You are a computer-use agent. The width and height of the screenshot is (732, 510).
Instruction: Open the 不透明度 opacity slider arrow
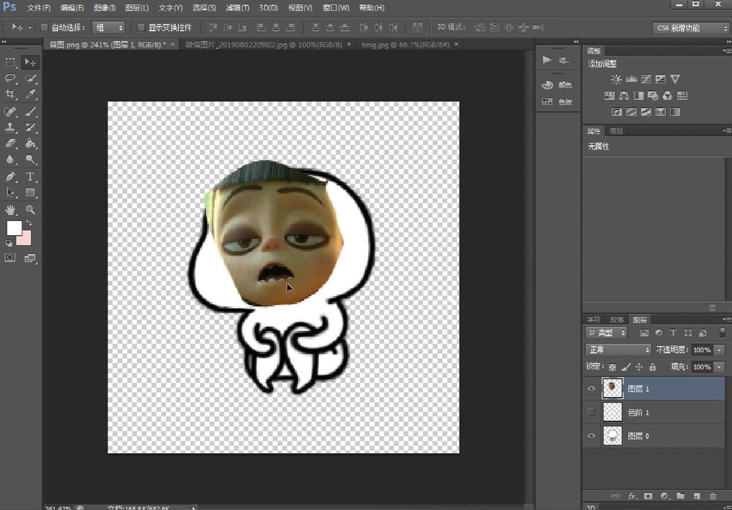719,350
